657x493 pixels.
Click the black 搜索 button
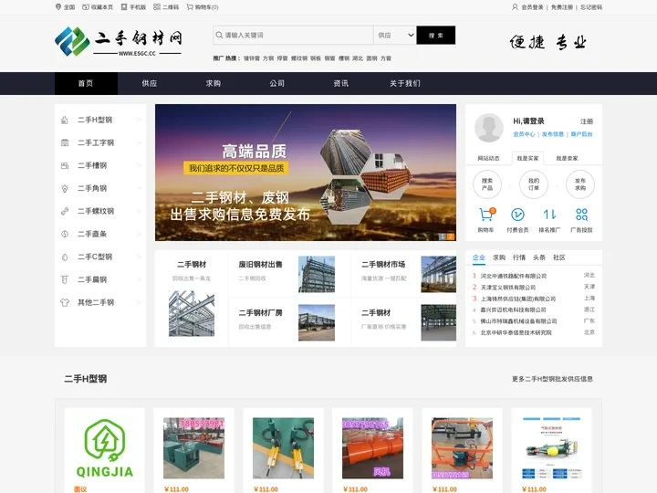(436, 36)
